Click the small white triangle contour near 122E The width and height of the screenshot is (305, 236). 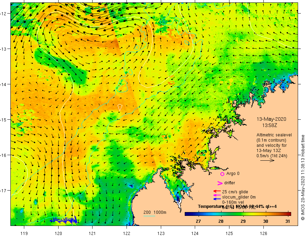[x=120, y=108]
